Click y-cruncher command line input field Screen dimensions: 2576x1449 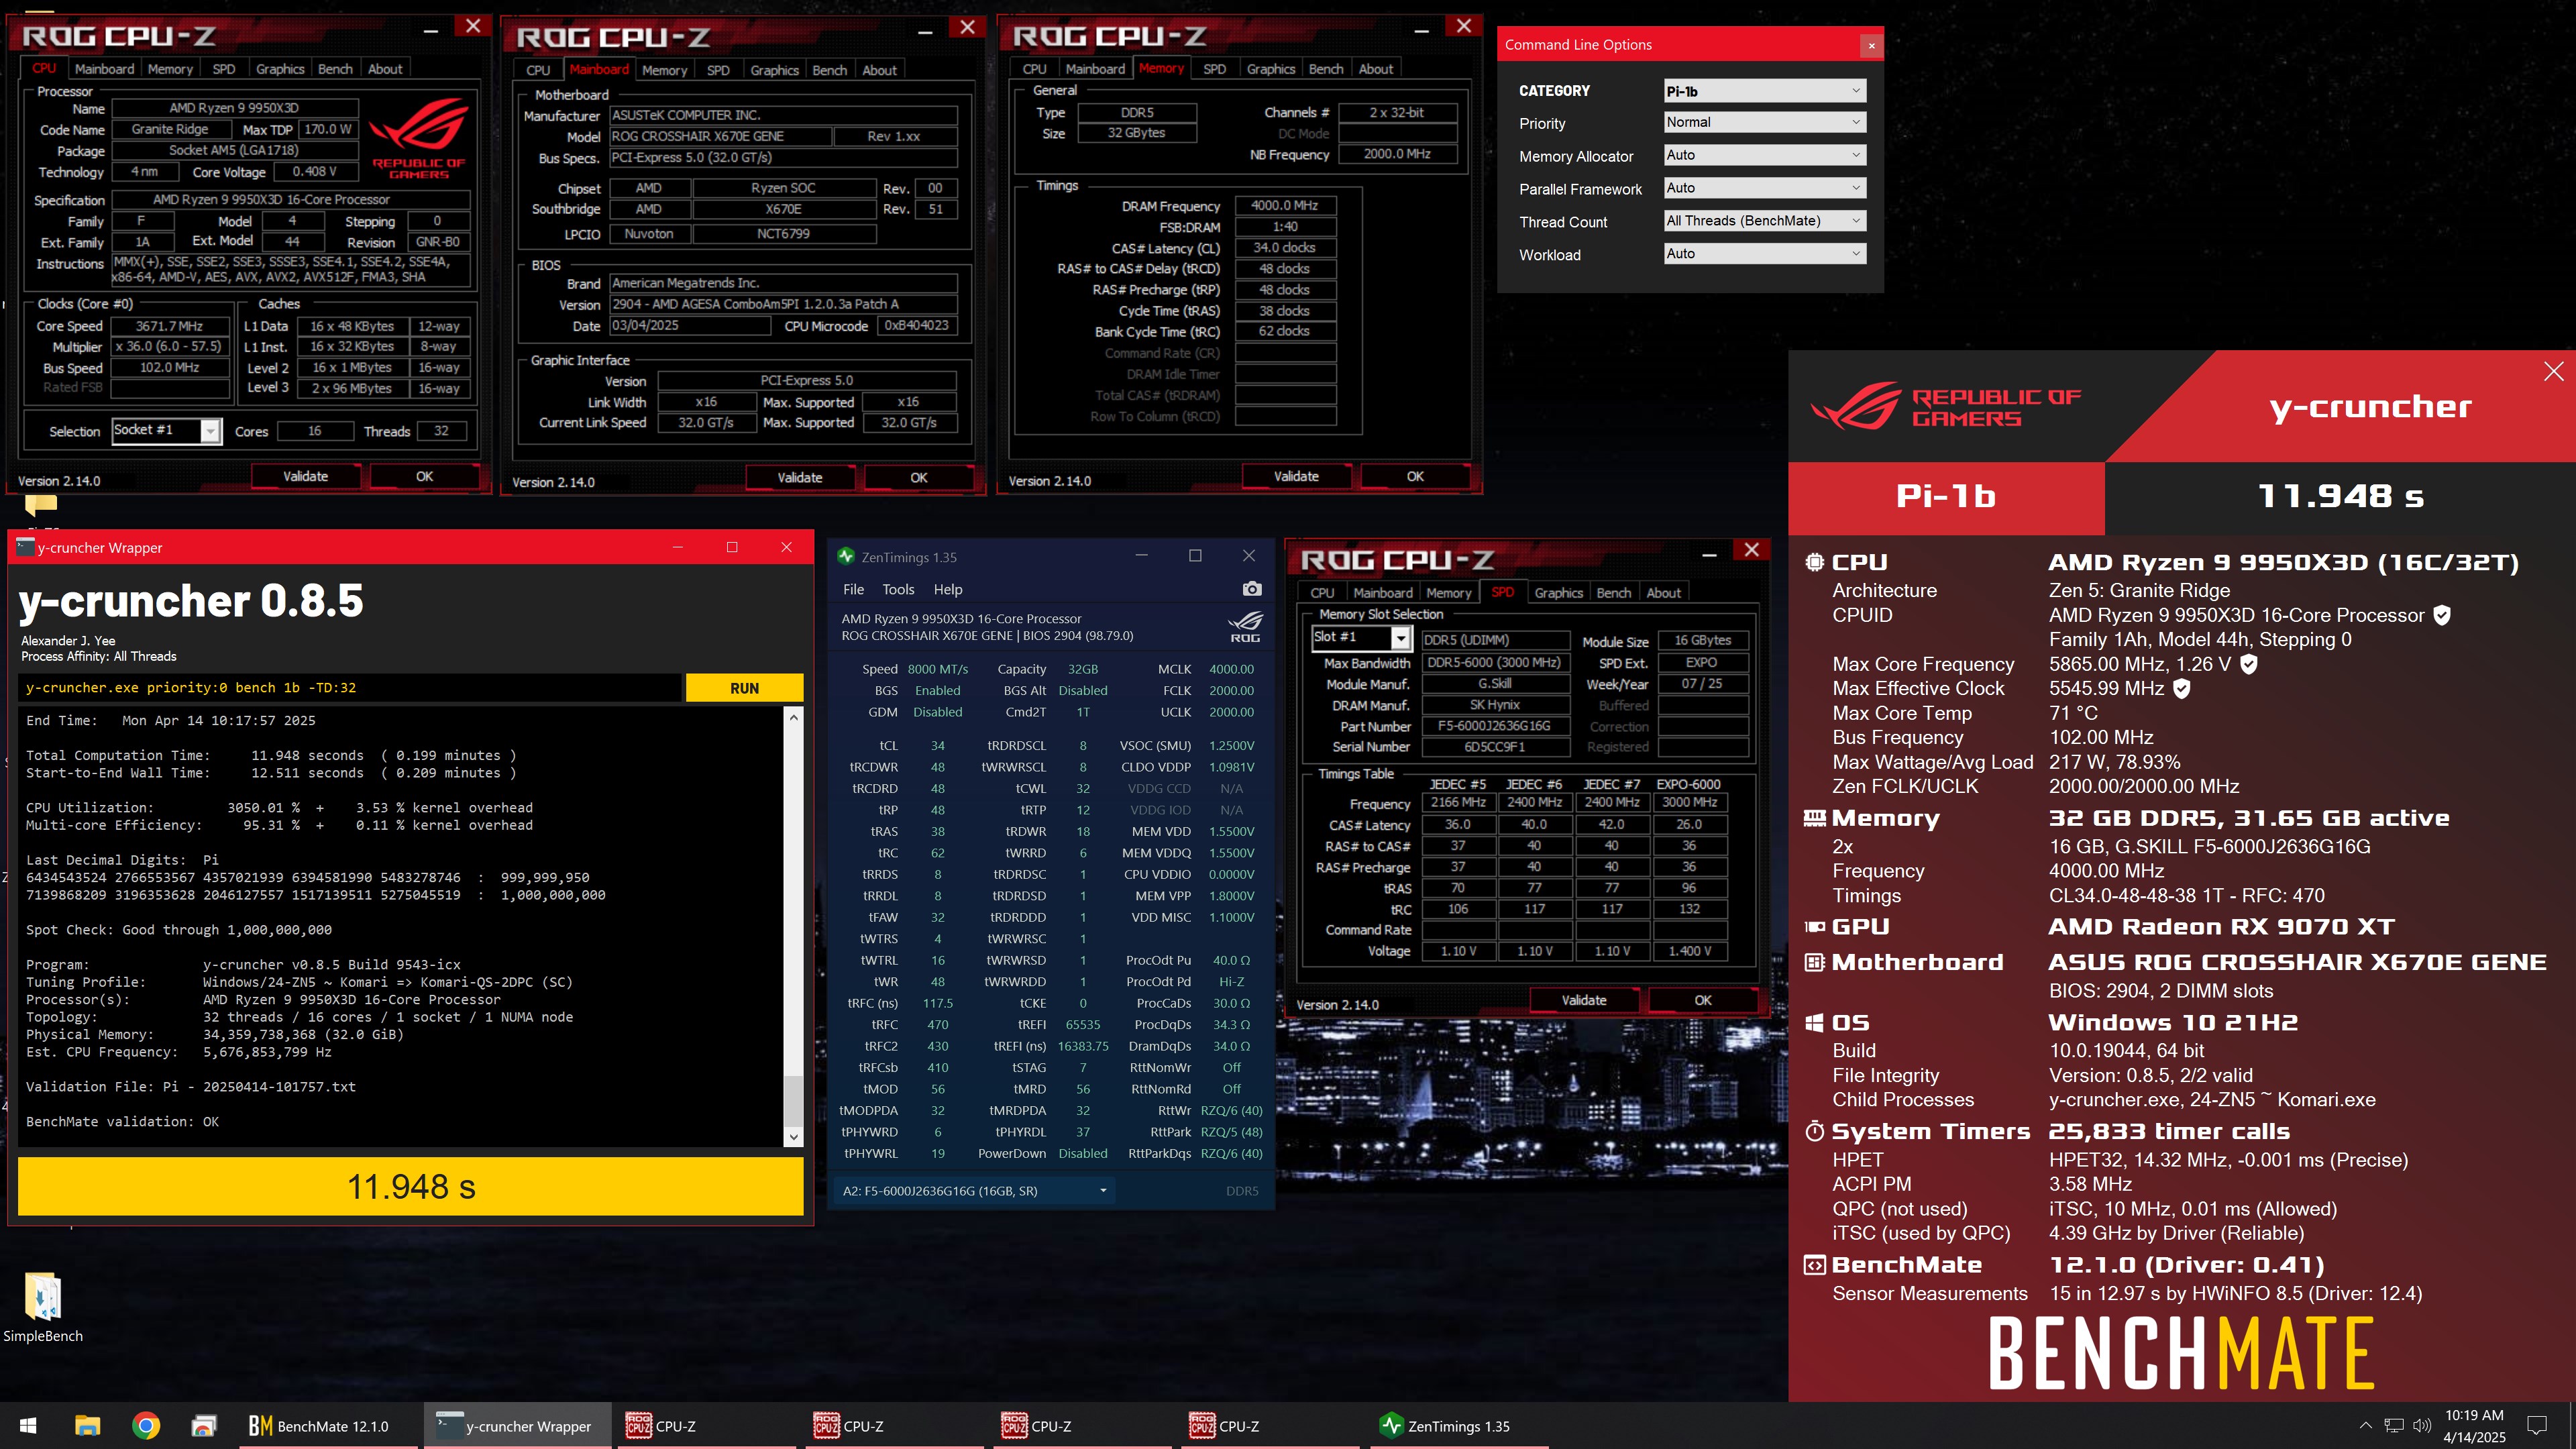click(350, 688)
